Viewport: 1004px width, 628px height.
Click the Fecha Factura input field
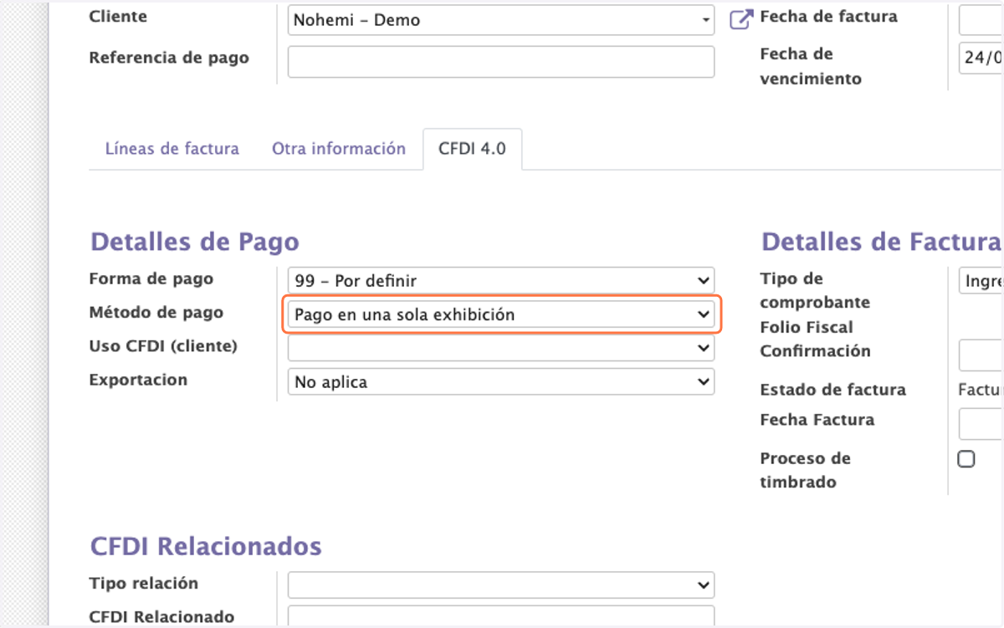coord(981,424)
